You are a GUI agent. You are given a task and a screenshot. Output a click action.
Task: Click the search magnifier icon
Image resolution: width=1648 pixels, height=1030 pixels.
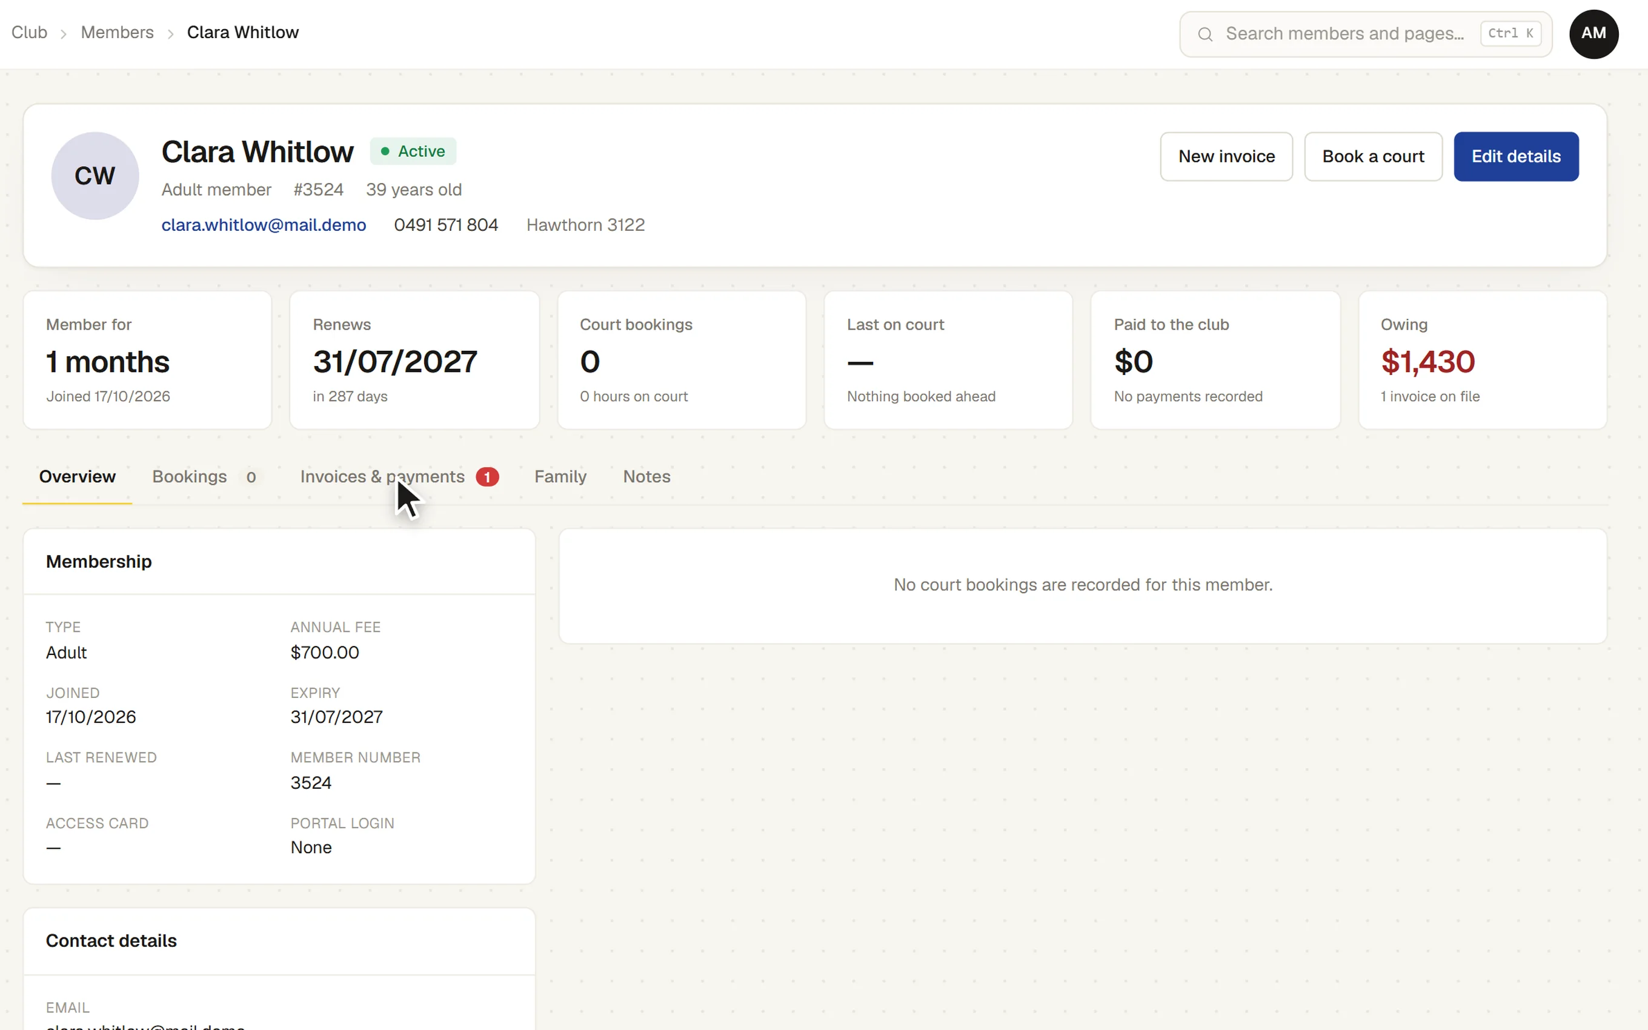1204,34
